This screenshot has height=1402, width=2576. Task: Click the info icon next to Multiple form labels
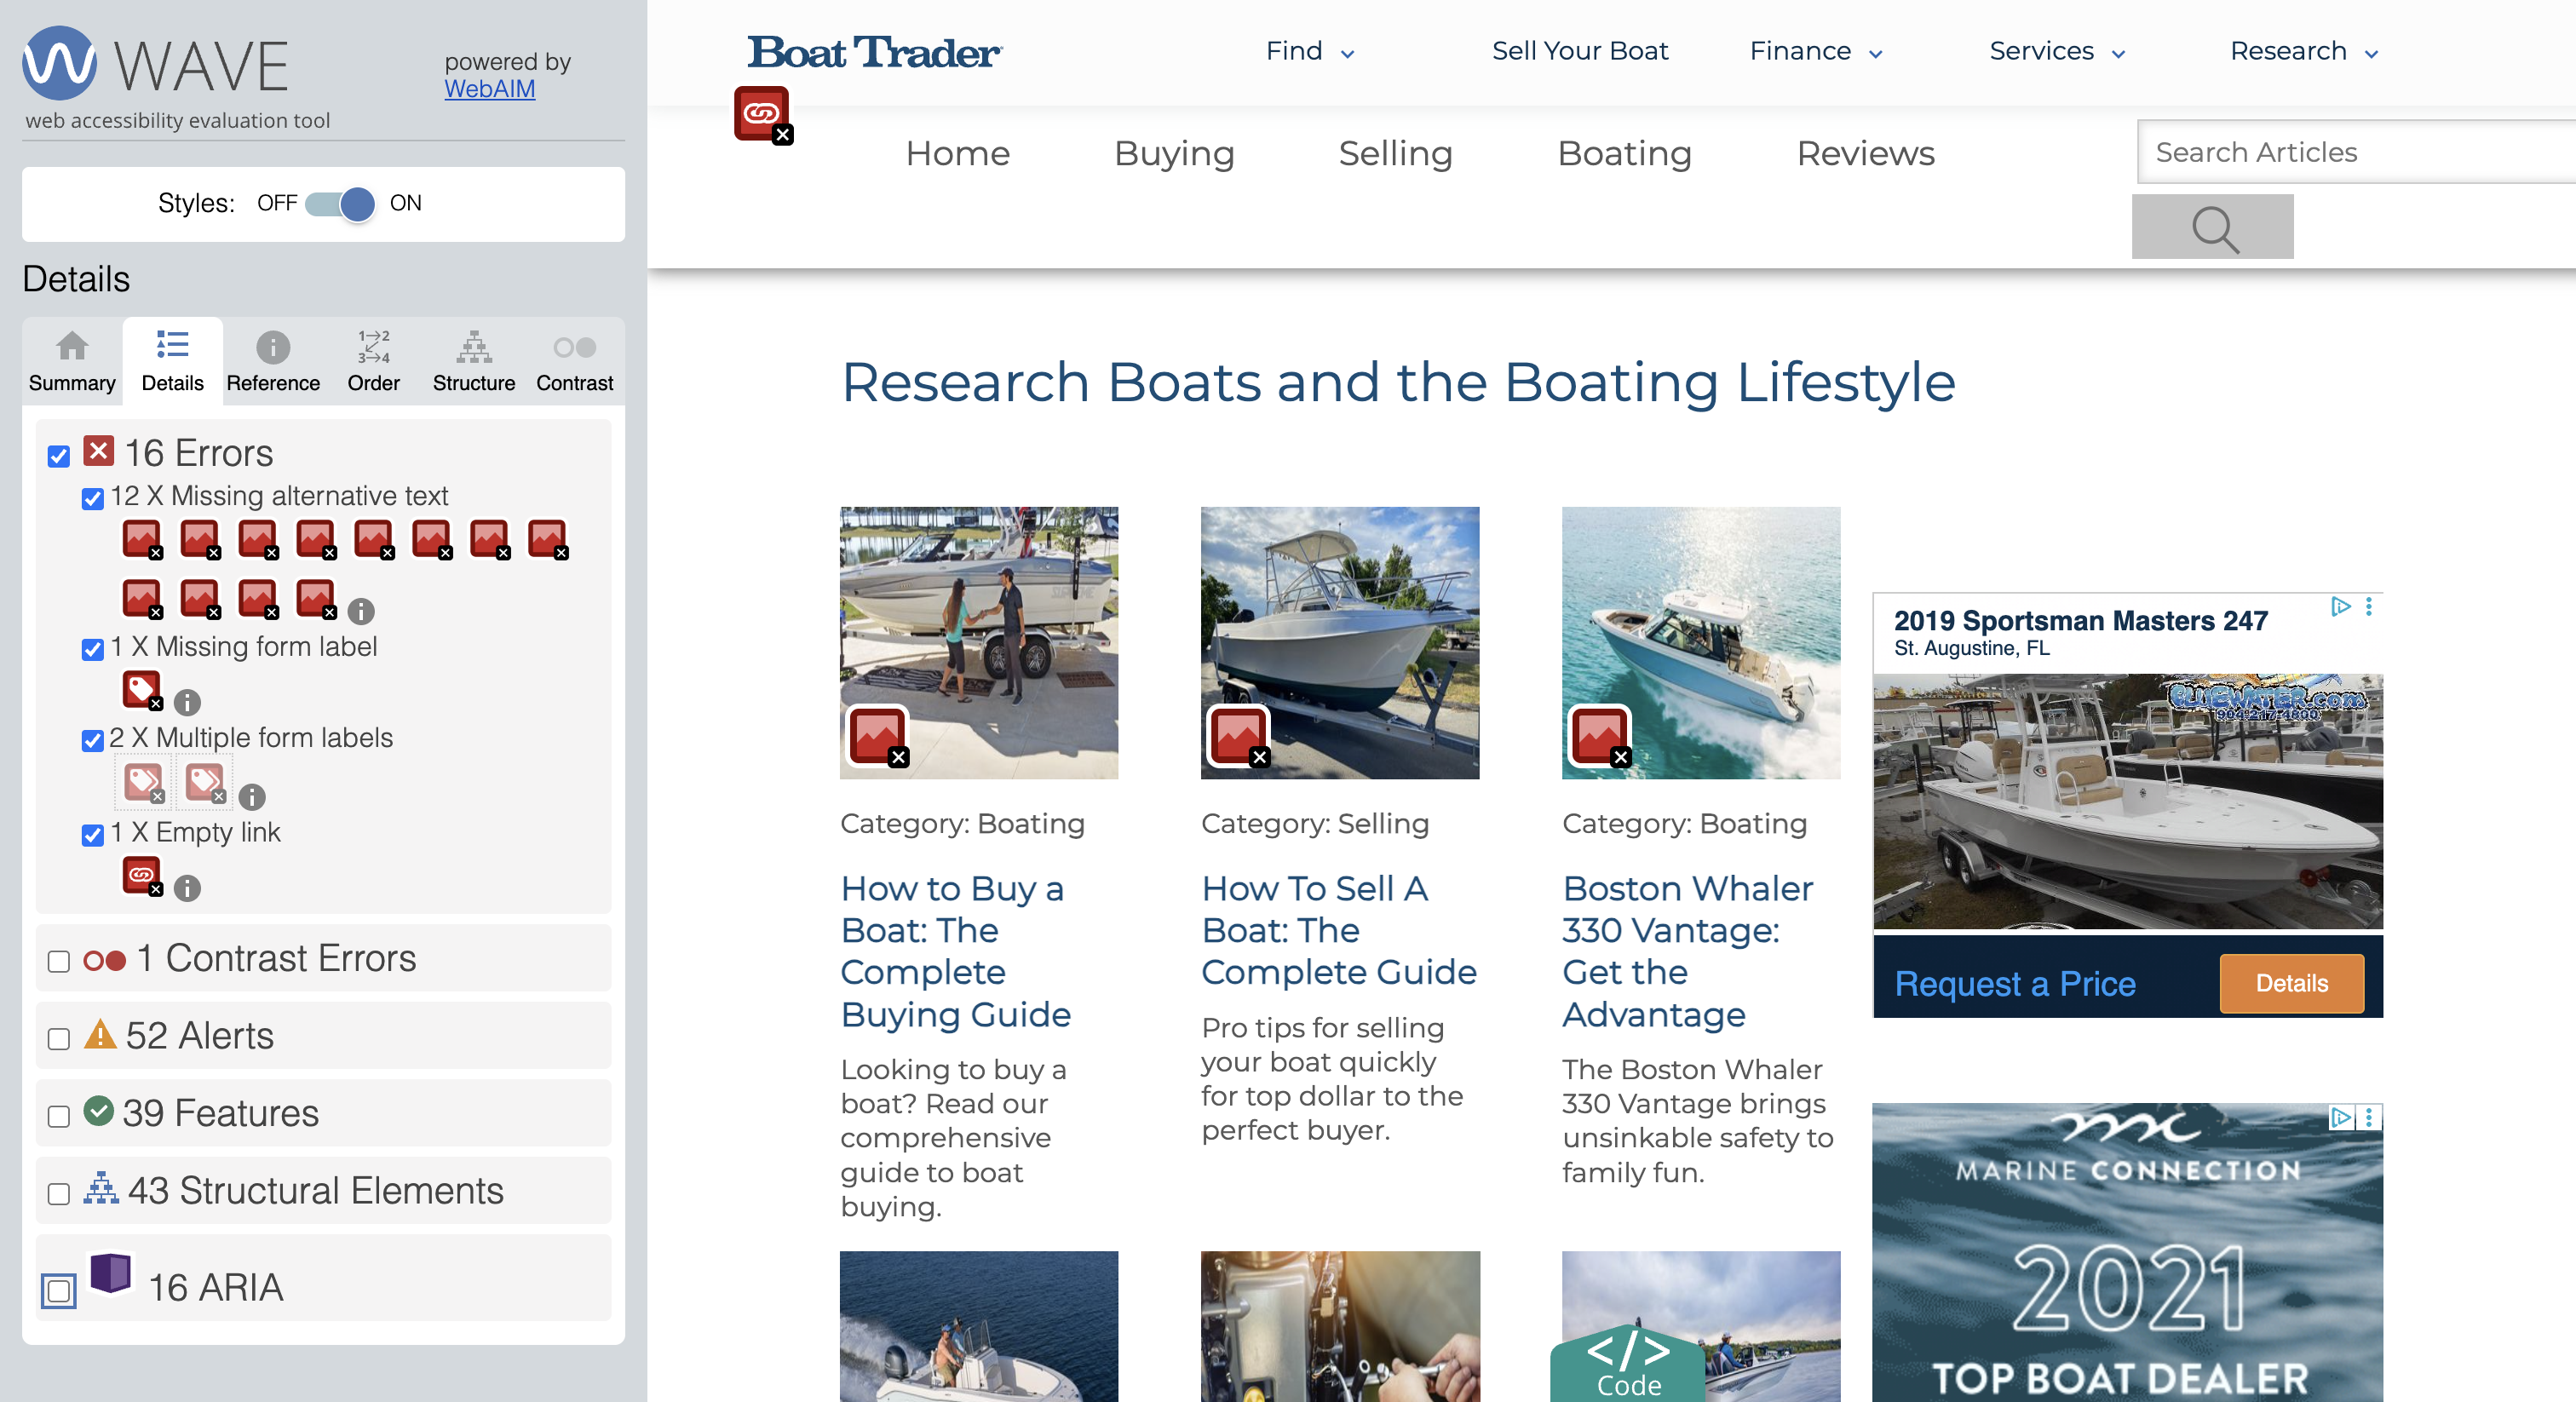(252, 796)
